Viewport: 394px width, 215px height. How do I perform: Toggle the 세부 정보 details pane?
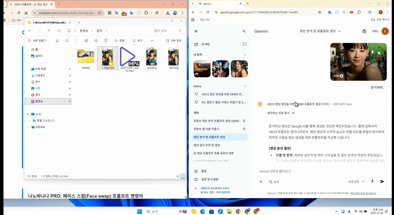point(174,41)
